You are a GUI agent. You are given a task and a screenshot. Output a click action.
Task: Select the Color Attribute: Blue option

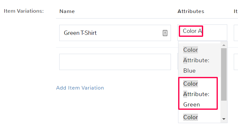[x=200, y=60]
